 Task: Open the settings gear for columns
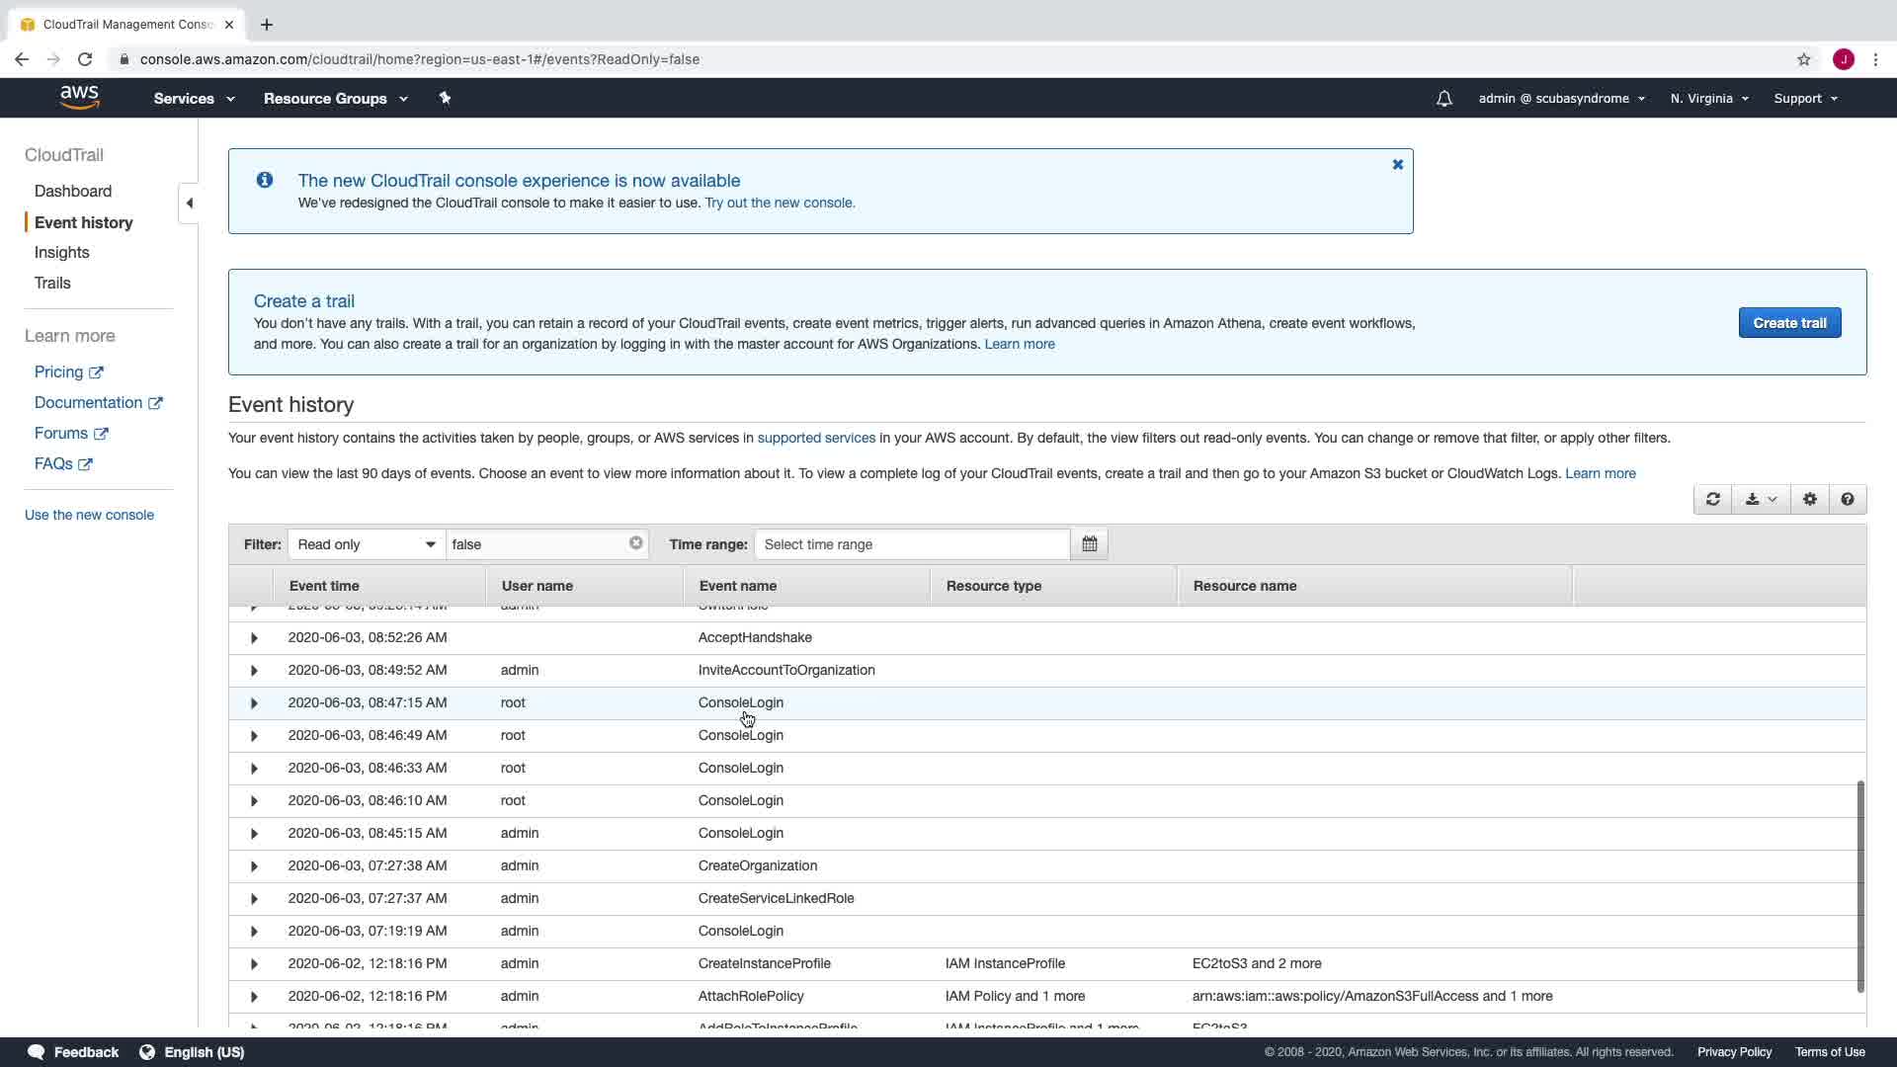click(1809, 500)
